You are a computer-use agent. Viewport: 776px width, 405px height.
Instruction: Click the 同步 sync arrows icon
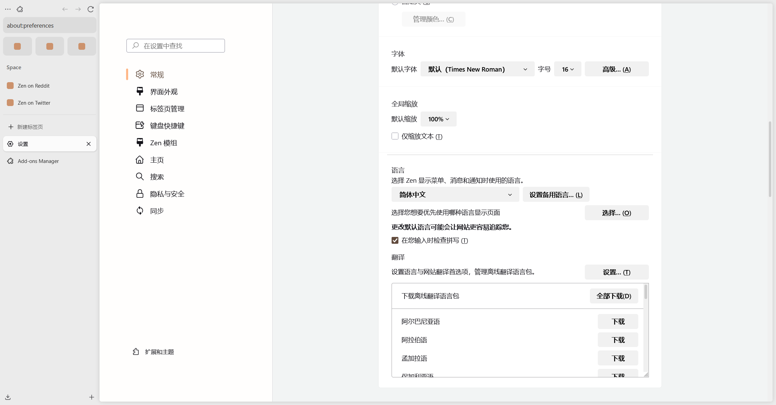[140, 211]
